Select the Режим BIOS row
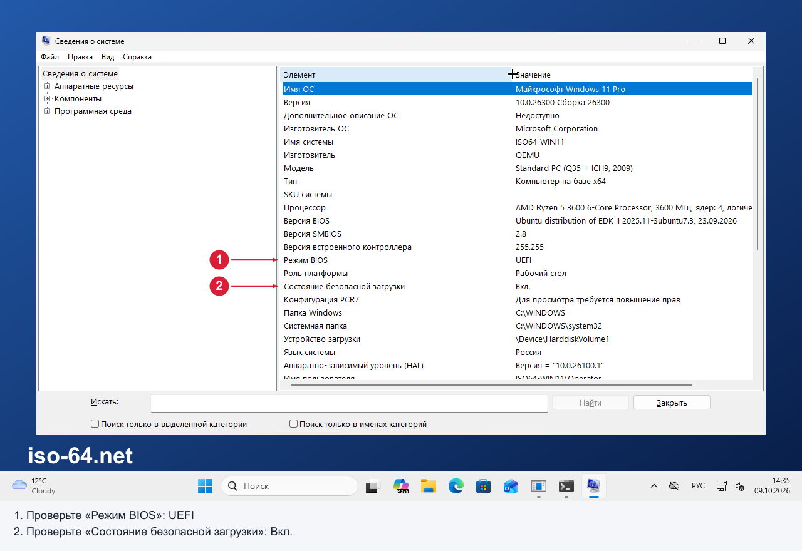The image size is (802, 551). [x=517, y=260]
